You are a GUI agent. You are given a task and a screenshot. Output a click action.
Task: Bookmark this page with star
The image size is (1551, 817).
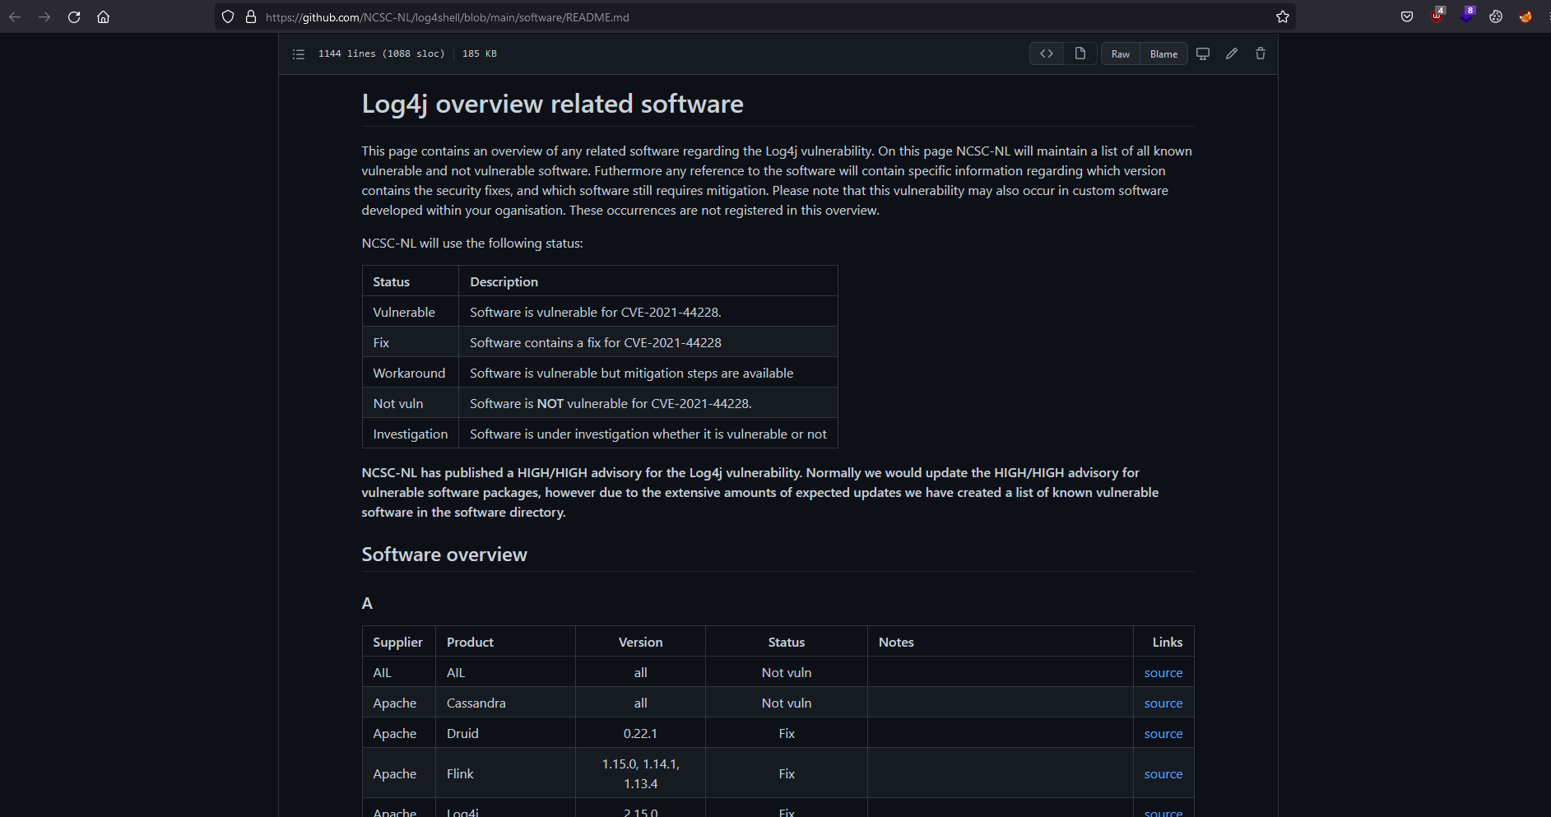pyautogui.click(x=1282, y=16)
